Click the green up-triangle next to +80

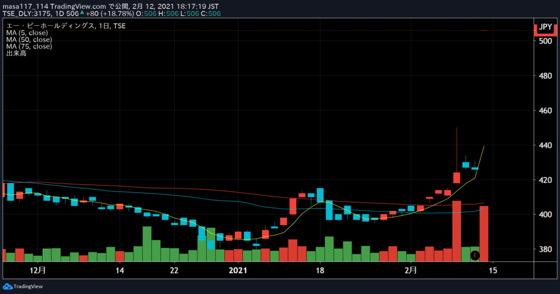(82, 13)
